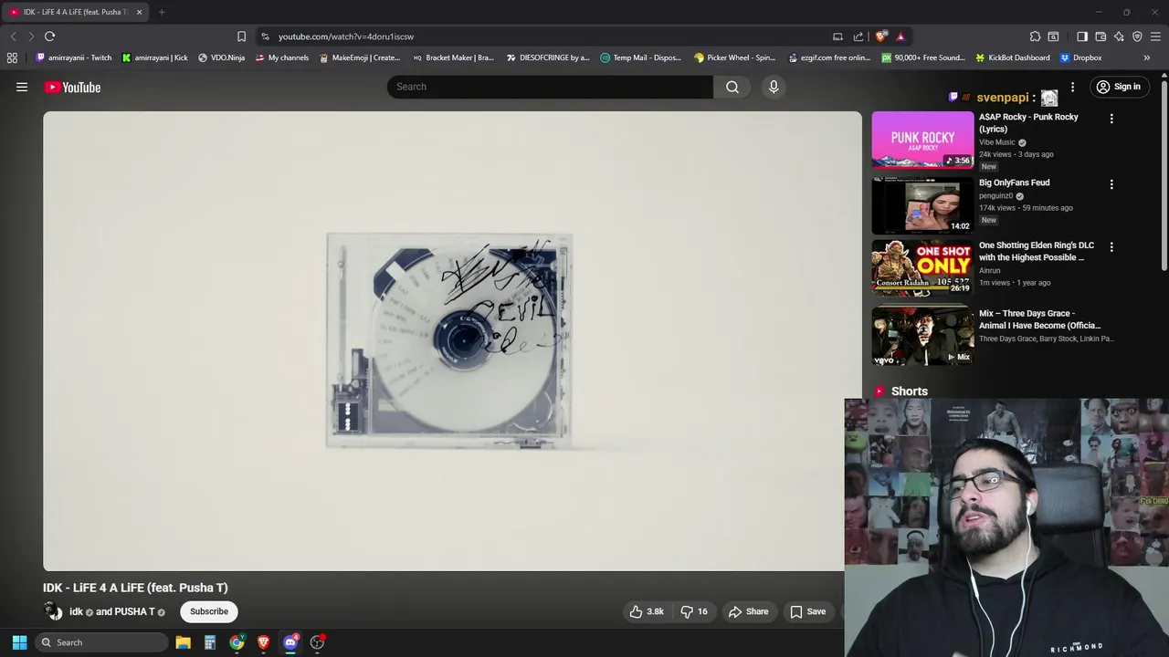Click the A$AP Rocky - Punk Rocky title
Image resolution: width=1169 pixels, height=657 pixels.
pos(1028,123)
